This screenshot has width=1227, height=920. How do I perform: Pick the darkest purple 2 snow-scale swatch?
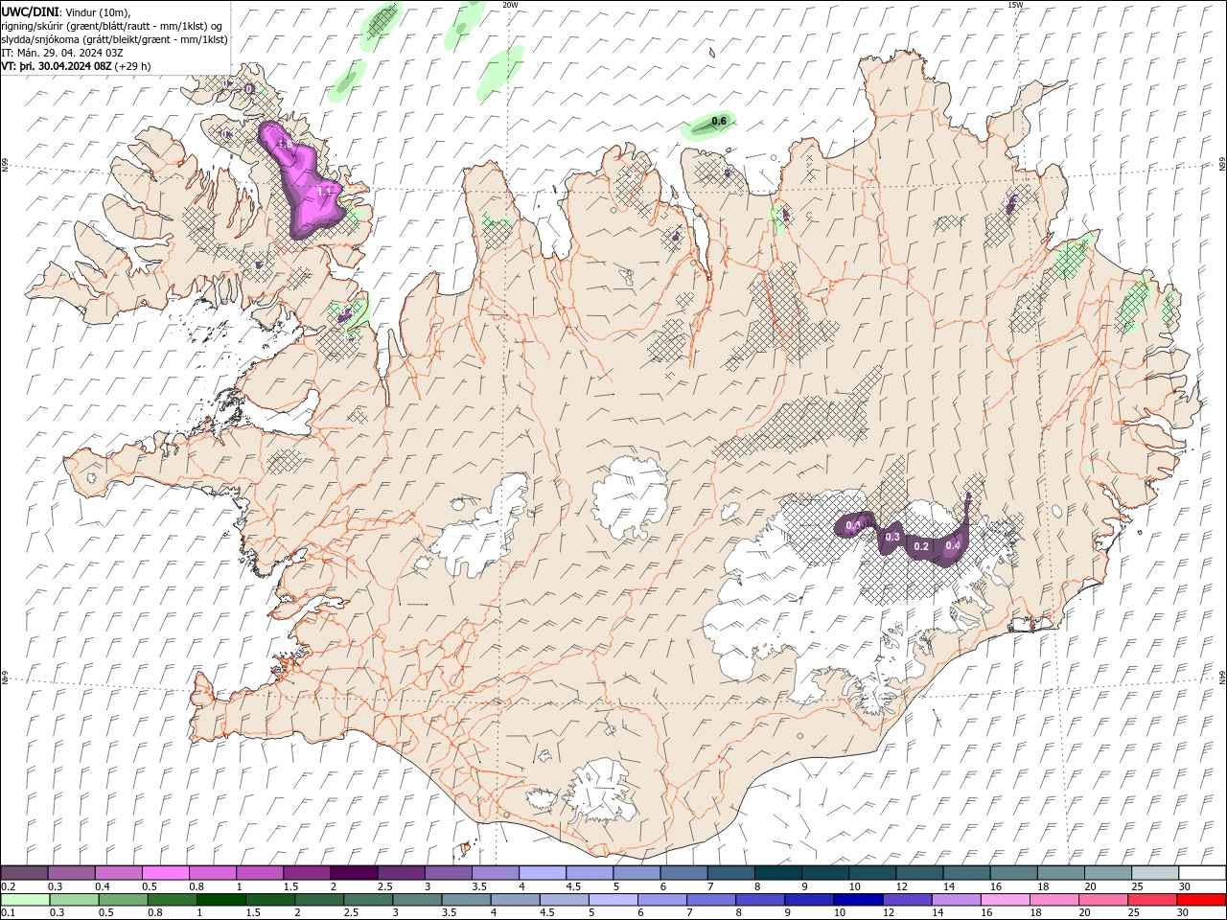(353, 872)
